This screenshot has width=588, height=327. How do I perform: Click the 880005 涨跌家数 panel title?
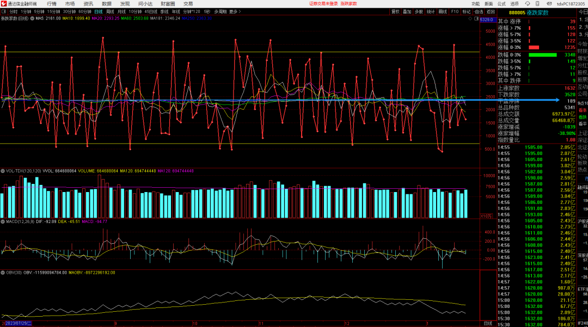528,13
